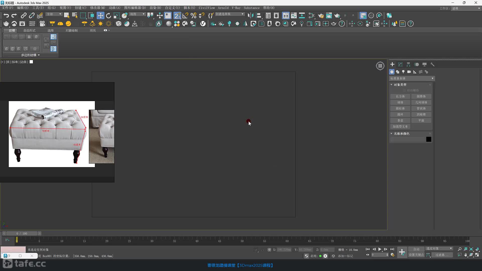The image size is (482, 271).
Task: Click the time slider handle 0 / 100
Action: click(22, 233)
